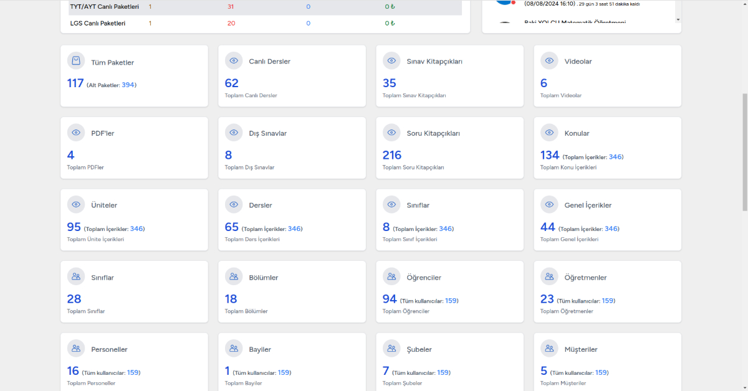Image resolution: width=748 pixels, height=391 pixels.
Task: Click the users icon on Öğrenciler card
Action: coord(391,277)
